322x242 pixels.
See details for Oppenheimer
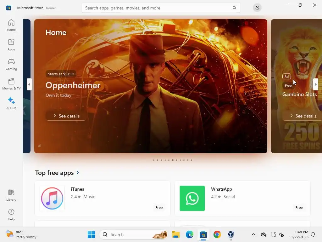66,116
